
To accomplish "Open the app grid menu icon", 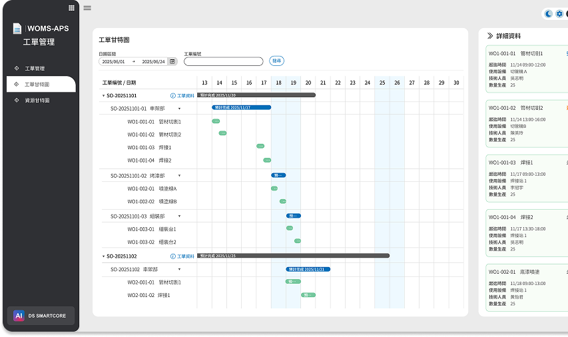I will (x=71, y=8).
